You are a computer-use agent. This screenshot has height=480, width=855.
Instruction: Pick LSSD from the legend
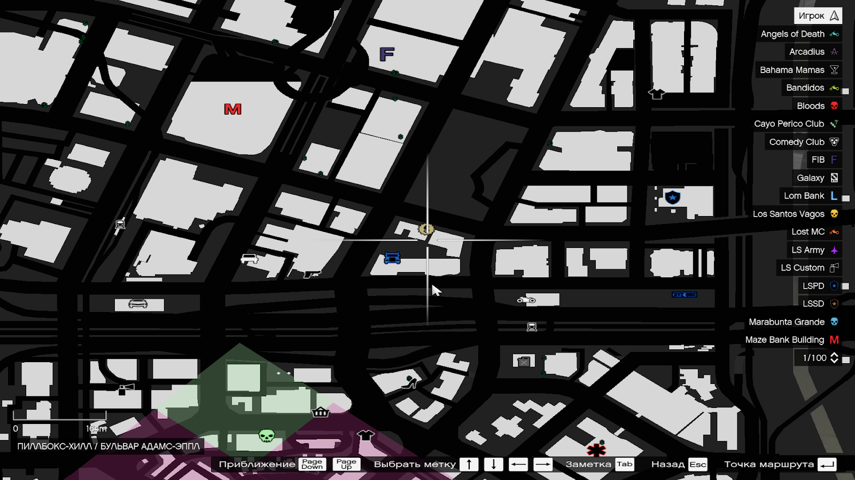click(820, 303)
